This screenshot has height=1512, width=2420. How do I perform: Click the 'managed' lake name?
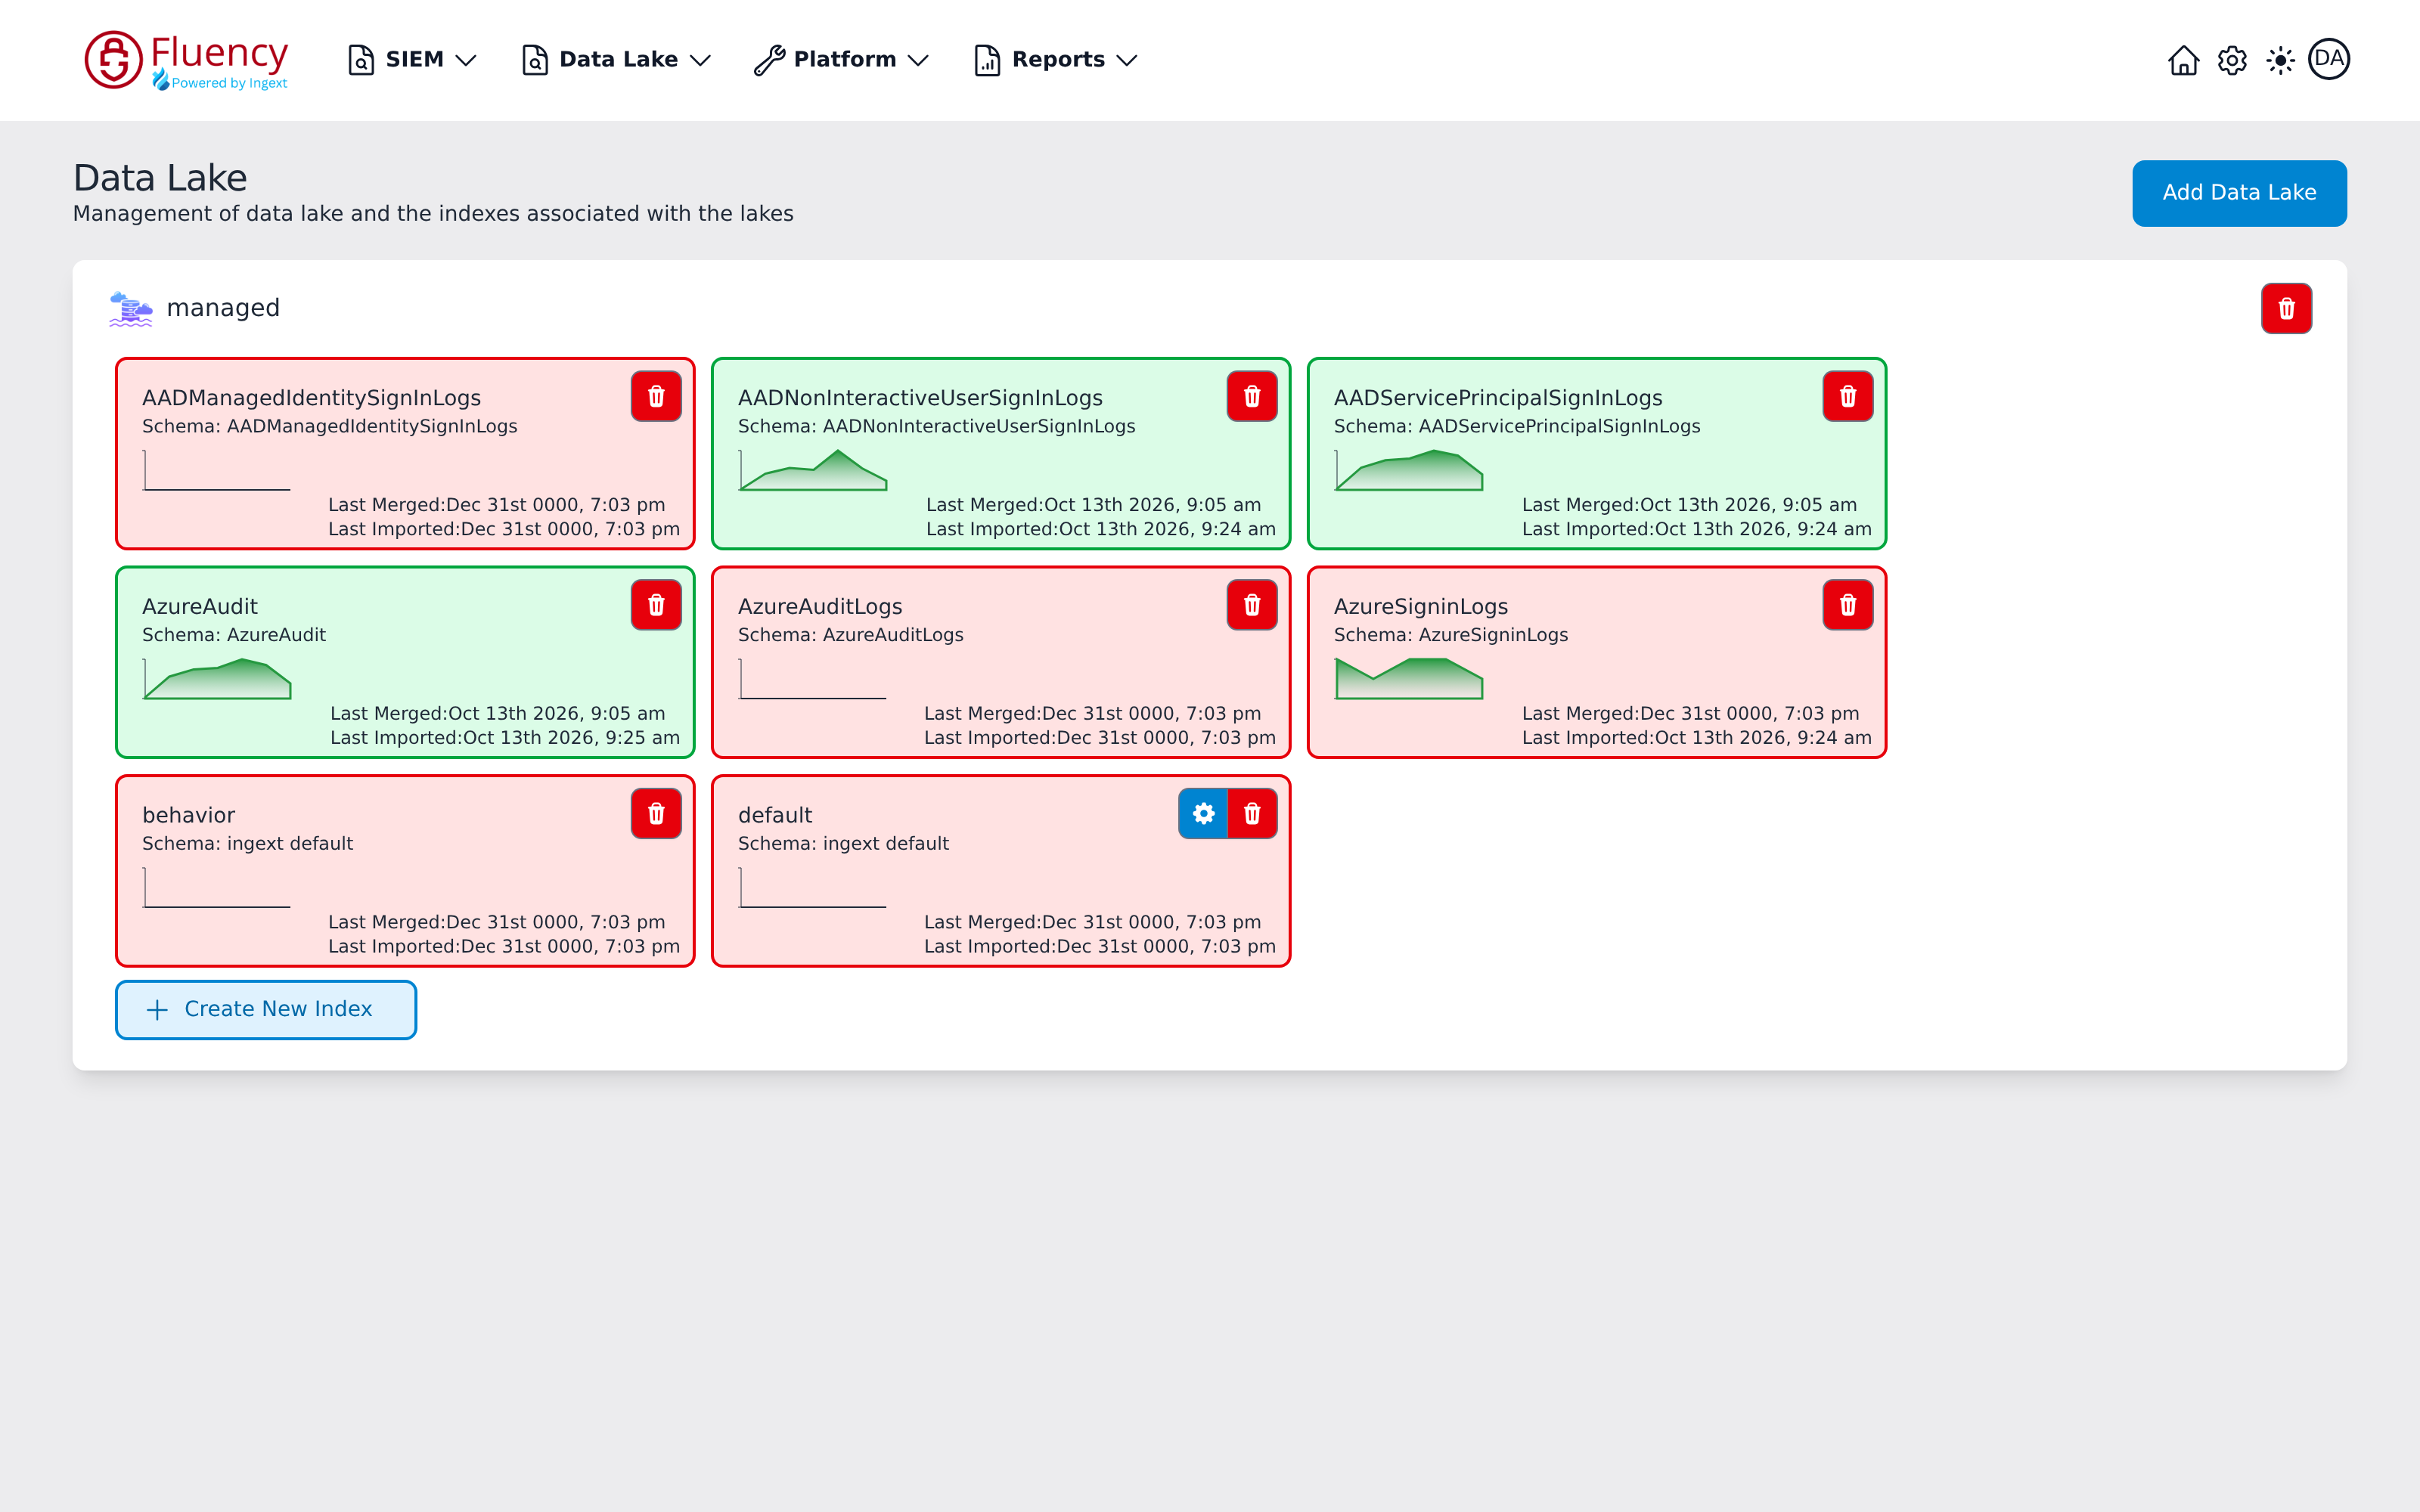click(223, 308)
